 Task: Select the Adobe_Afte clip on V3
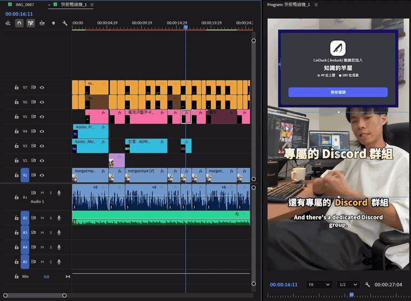coord(90,146)
